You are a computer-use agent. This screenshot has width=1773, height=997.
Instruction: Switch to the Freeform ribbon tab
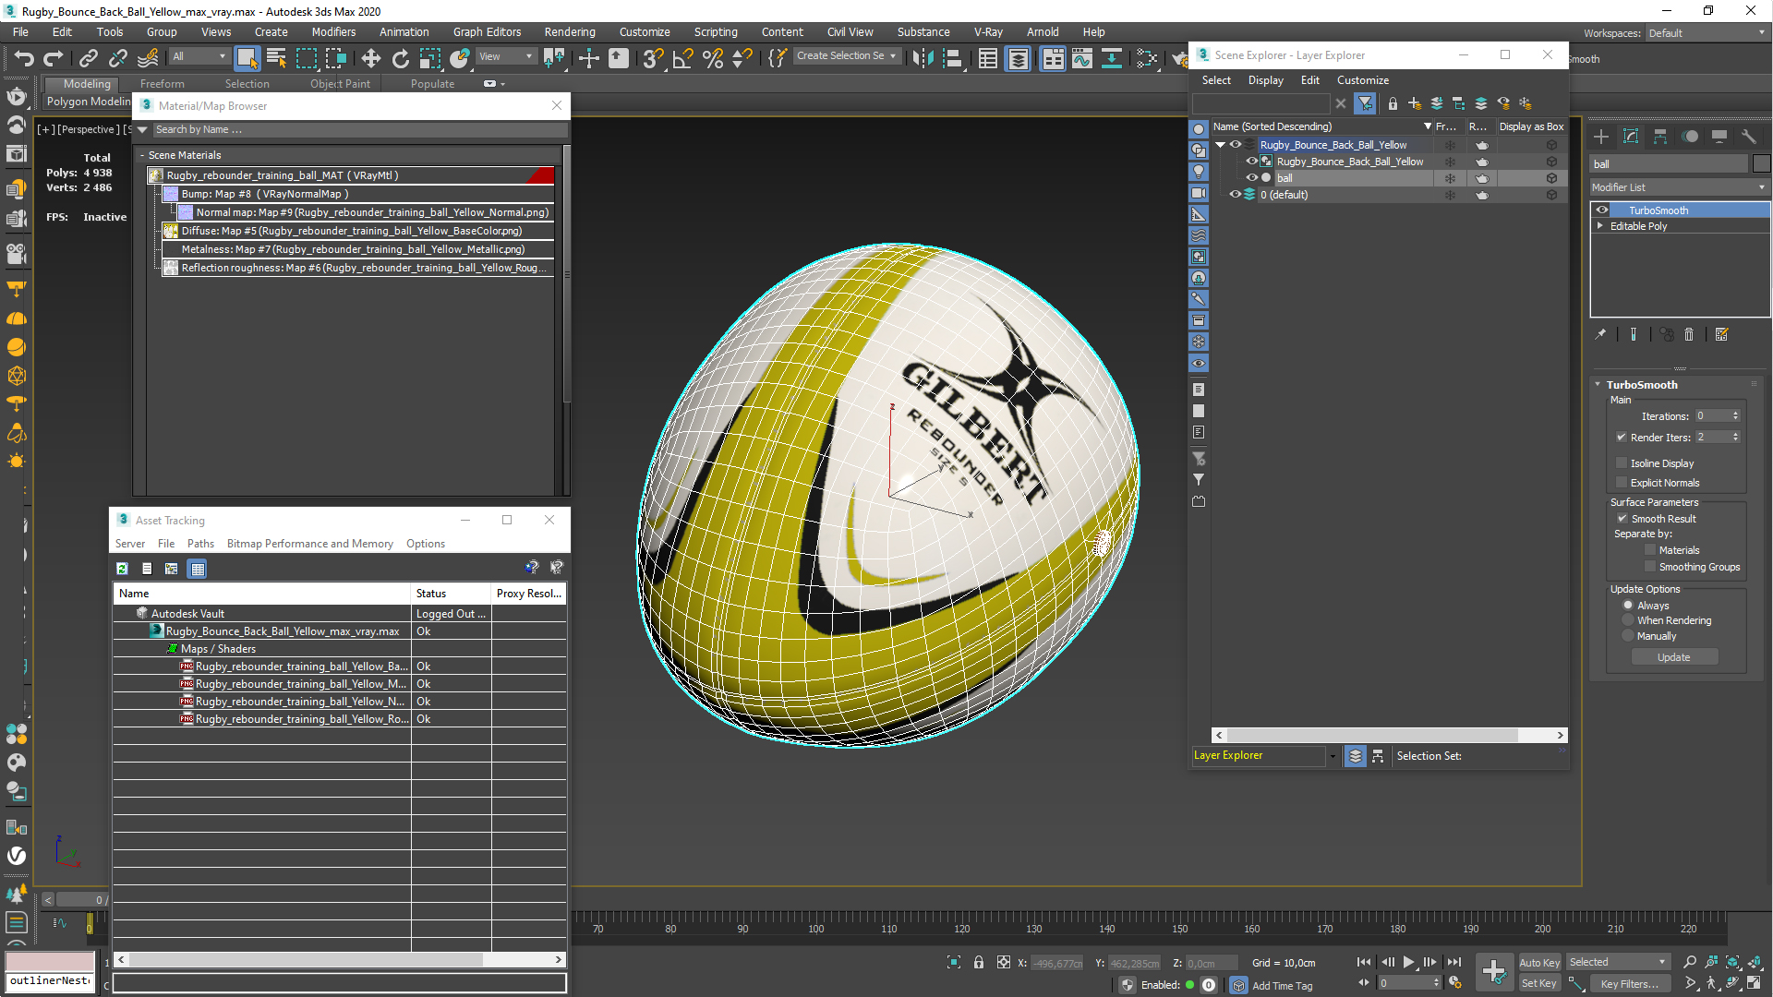click(163, 84)
